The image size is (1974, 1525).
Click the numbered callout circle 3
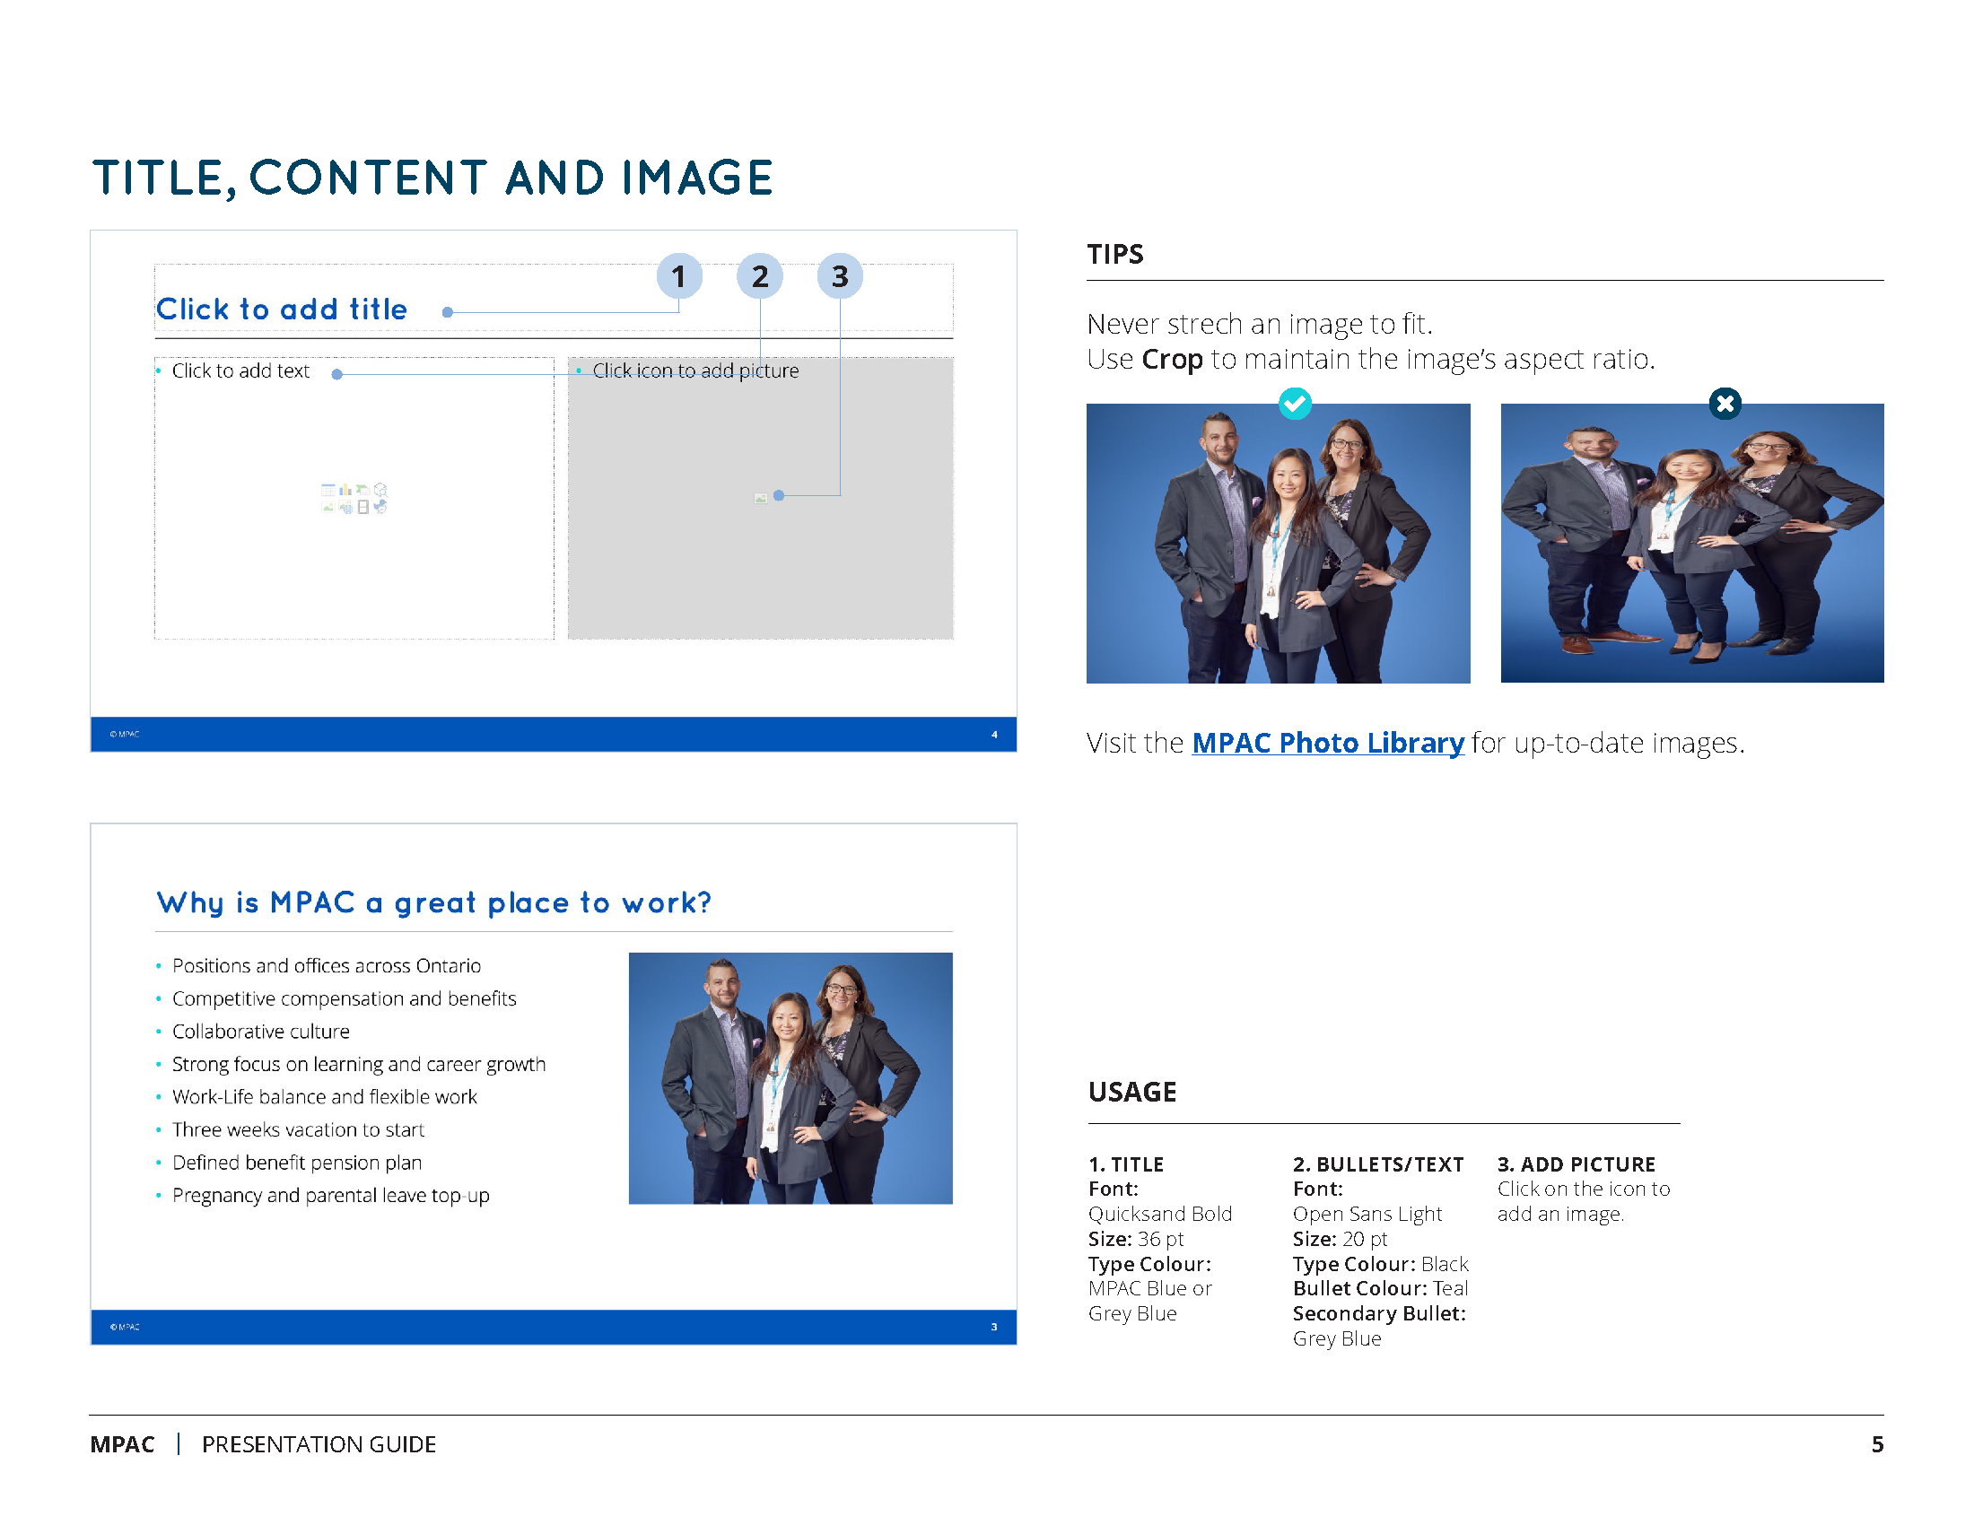tap(840, 276)
